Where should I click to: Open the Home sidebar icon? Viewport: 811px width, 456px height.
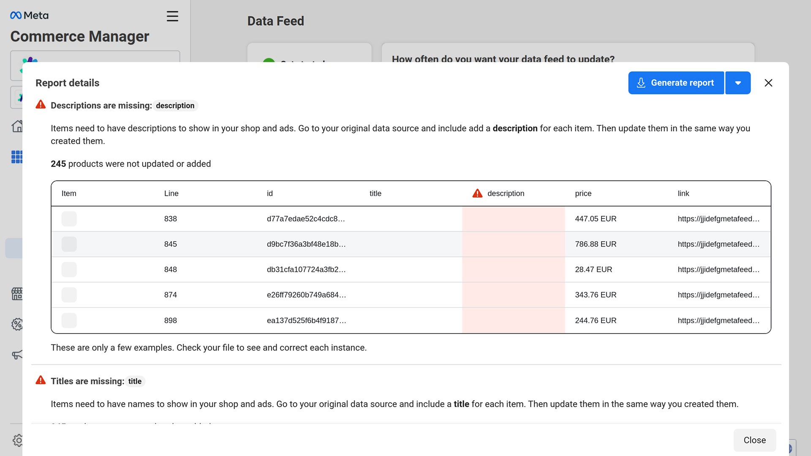[17, 126]
